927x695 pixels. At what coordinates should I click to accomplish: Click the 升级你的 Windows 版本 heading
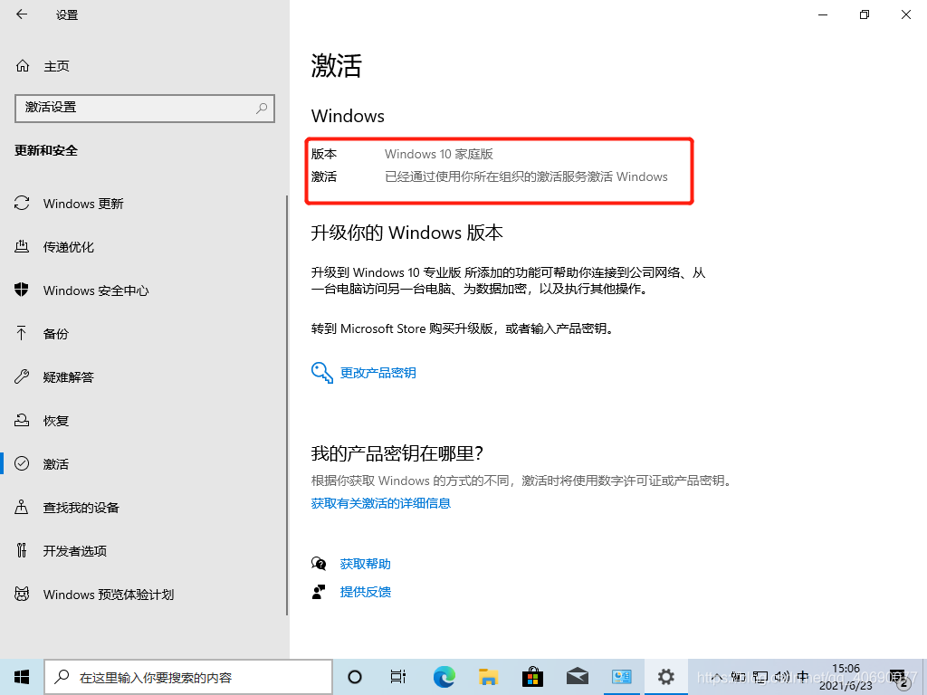pos(406,233)
